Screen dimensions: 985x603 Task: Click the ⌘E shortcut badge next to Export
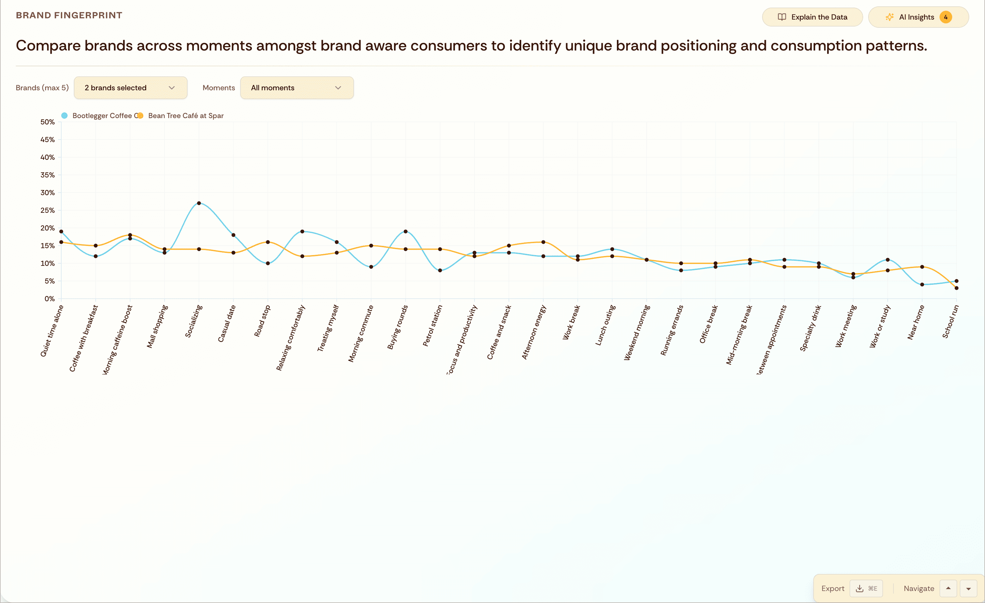(872, 588)
